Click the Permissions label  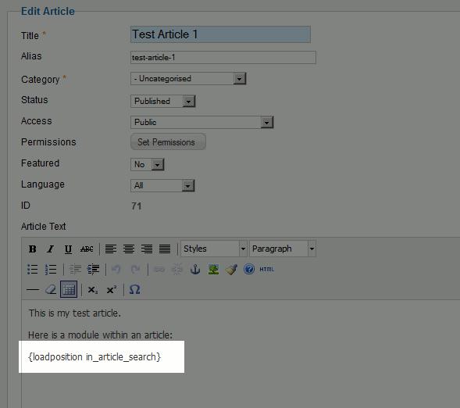click(48, 142)
